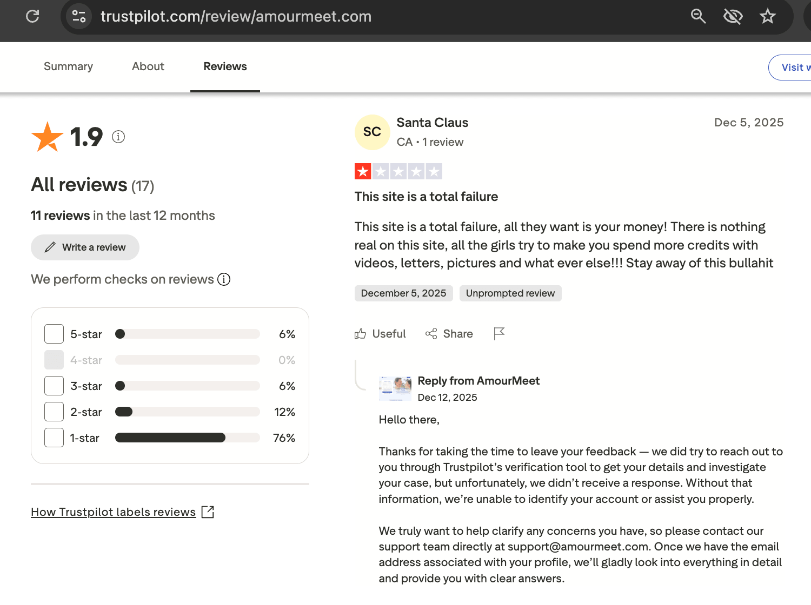Click the Share button text
This screenshot has height=605, width=811.
point(458,334)
